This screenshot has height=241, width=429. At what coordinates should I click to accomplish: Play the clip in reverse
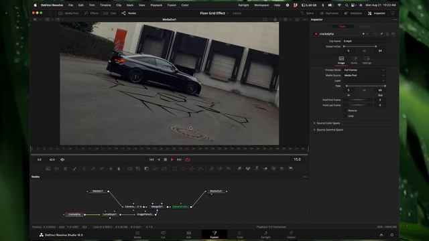point(159,159)
